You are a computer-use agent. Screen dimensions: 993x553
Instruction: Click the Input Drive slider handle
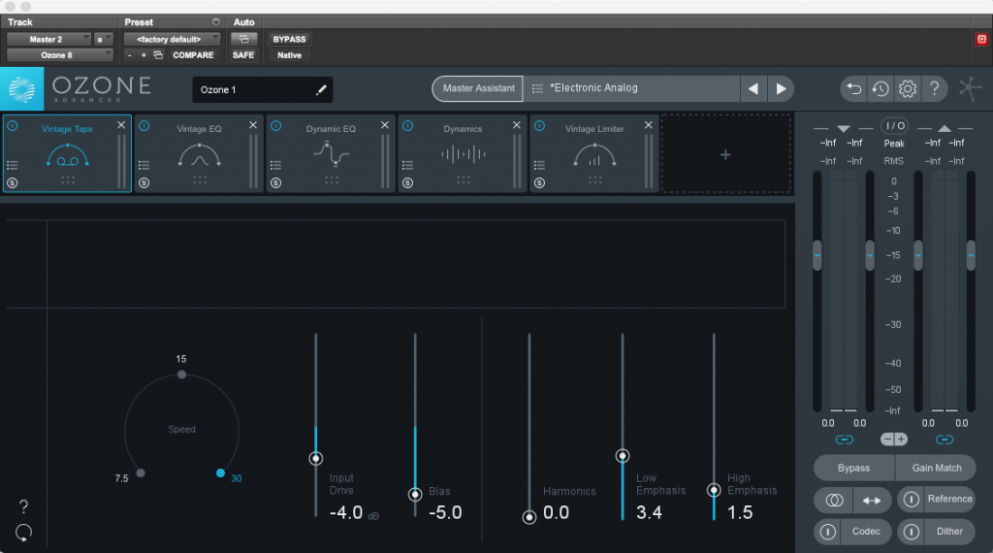pyautogui.click(x=315, y=458)
